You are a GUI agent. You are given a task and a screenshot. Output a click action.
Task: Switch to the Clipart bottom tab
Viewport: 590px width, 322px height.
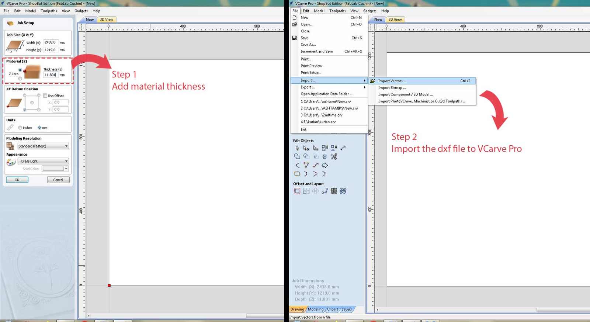(333, 309)
